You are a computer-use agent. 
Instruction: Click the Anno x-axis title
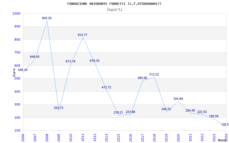222,140
